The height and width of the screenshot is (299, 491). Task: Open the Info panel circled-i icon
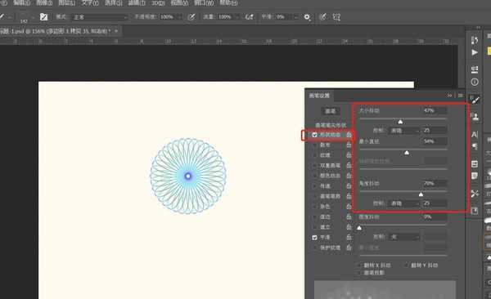pos(475,82)
